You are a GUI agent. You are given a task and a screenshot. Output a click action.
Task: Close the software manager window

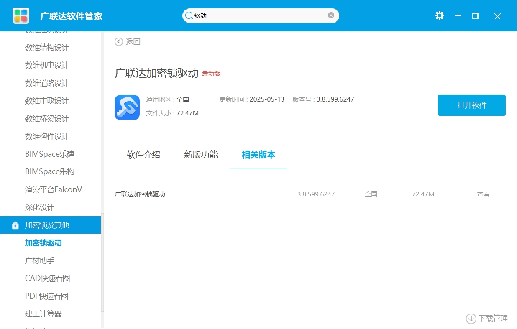coord(497,16)
